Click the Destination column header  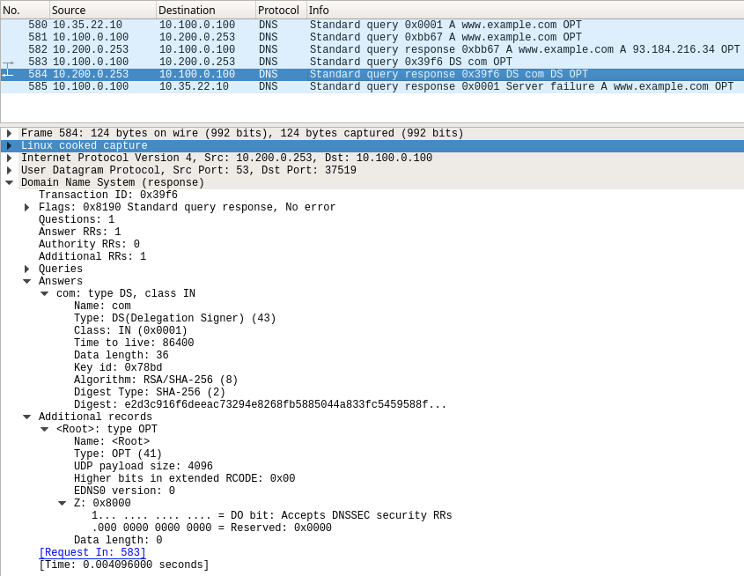(204, 10)
